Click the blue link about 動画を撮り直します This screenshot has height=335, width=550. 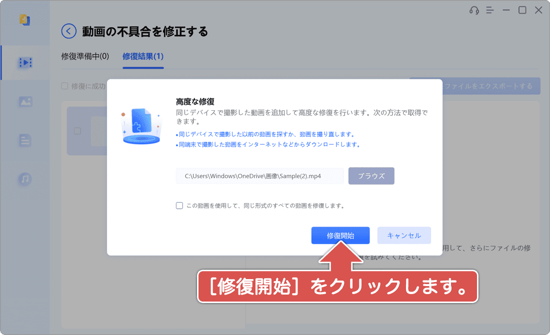coord(265,134)
